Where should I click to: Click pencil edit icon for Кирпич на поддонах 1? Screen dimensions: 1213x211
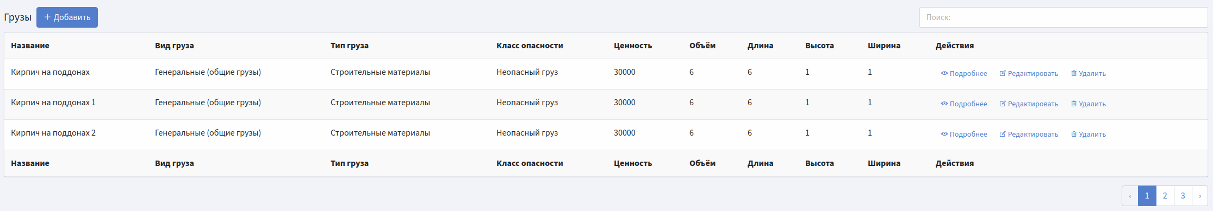click(x=1003, y=104)
